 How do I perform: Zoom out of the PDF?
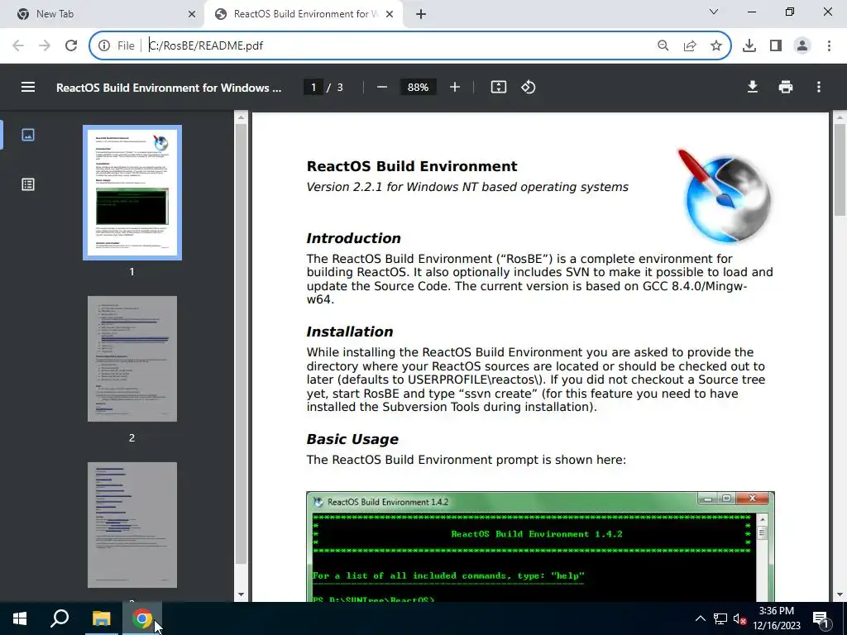(382, 87)
